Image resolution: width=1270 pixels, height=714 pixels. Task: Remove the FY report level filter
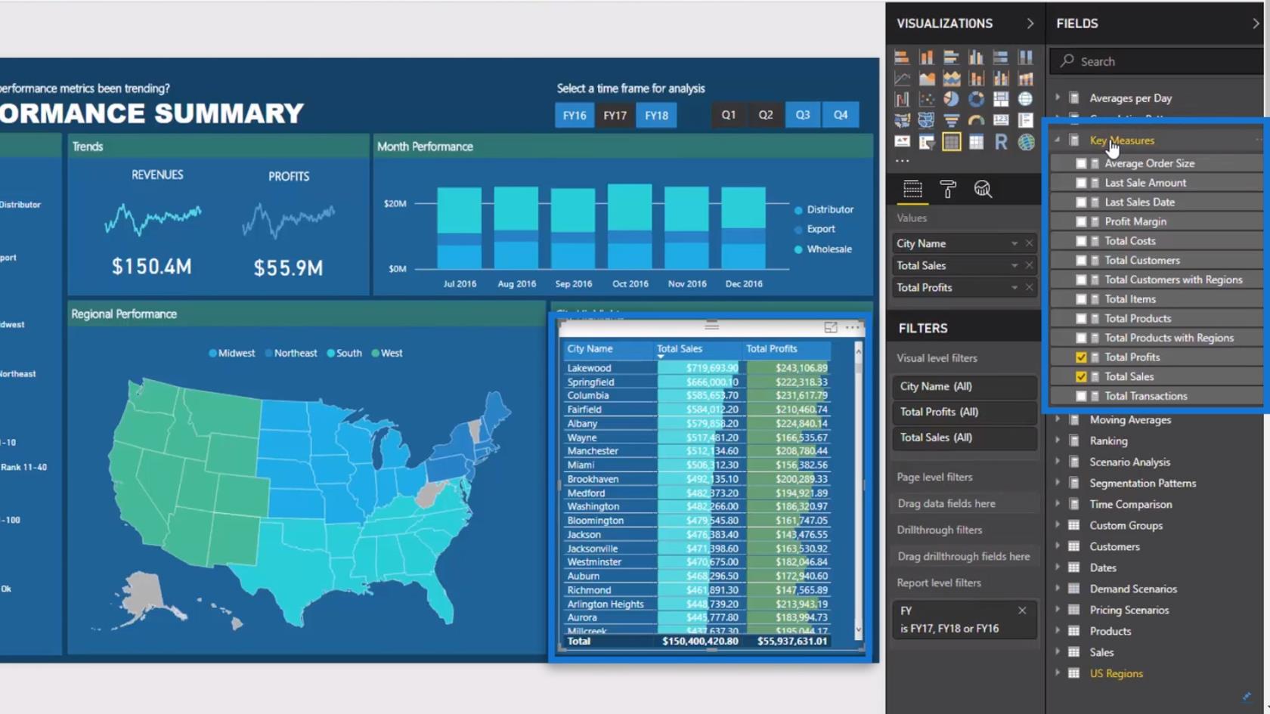[x=1022, y=610]
